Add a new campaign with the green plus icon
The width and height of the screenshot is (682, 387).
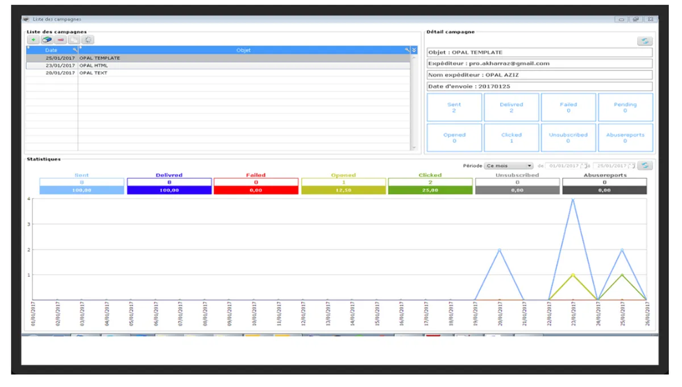pyautogui.click(x=34, y=40)
